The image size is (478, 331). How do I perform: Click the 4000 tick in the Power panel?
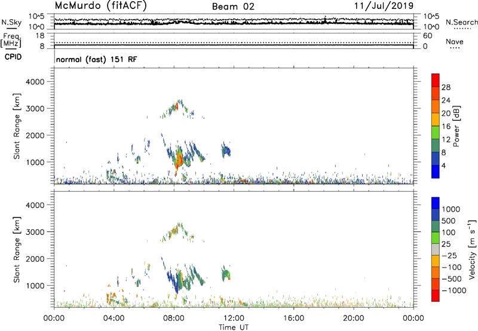point(35,82)
